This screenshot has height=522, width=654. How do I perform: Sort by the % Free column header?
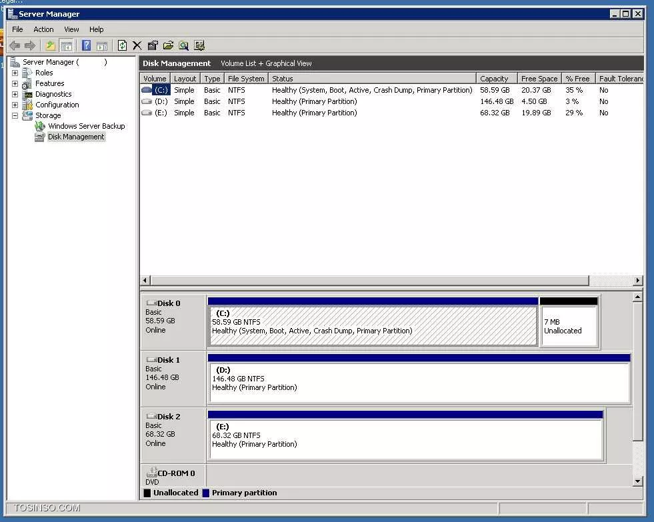578,79
